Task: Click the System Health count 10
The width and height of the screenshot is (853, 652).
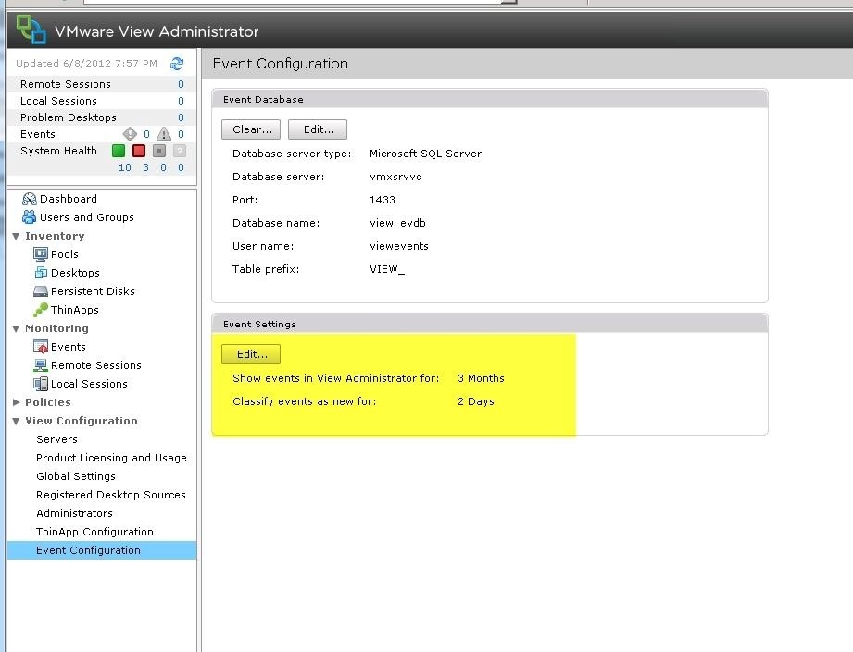Action: tap(125, 167)
